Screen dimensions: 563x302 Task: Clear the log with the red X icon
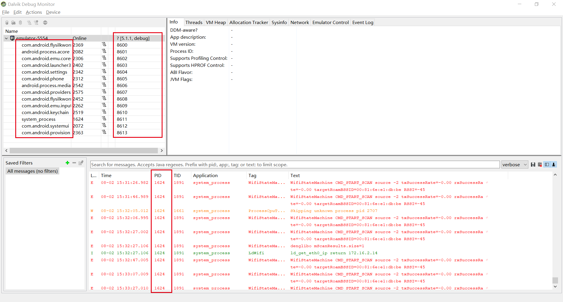(x=540, y=164)
